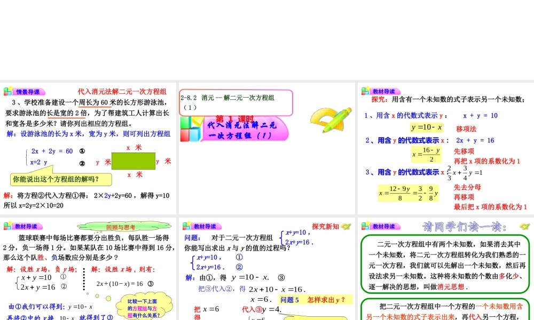
Task: Click 最后把 x 项的系数化为 1
Action: (490, 207)
